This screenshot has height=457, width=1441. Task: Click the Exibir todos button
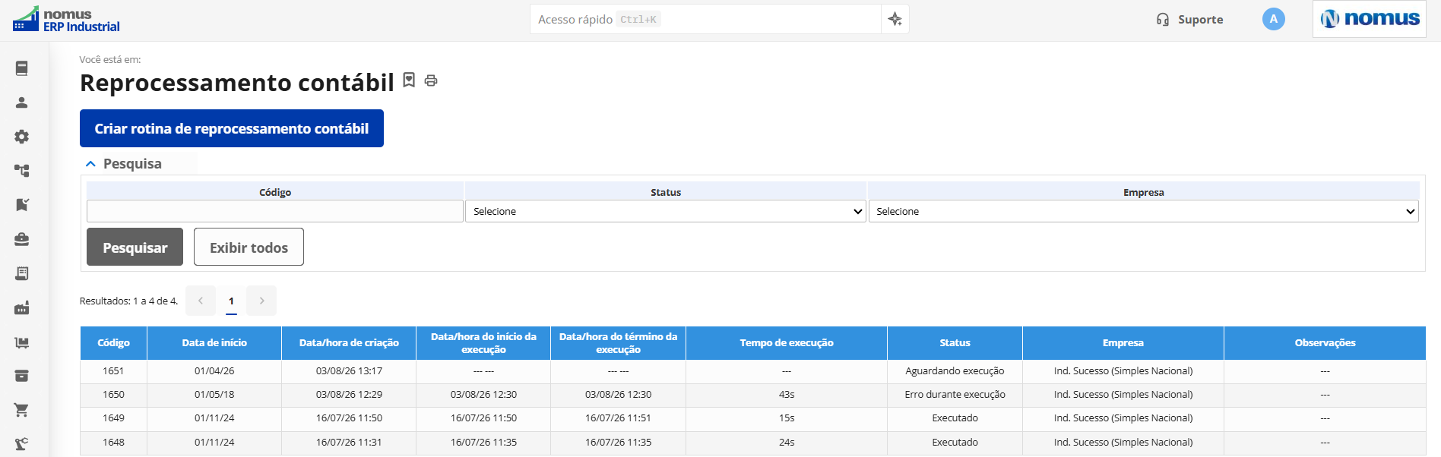[249, 247]
